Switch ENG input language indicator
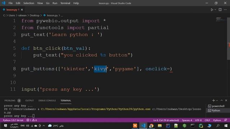The height and width of the screenshot is (129, 230). click(x=22, y=126)
